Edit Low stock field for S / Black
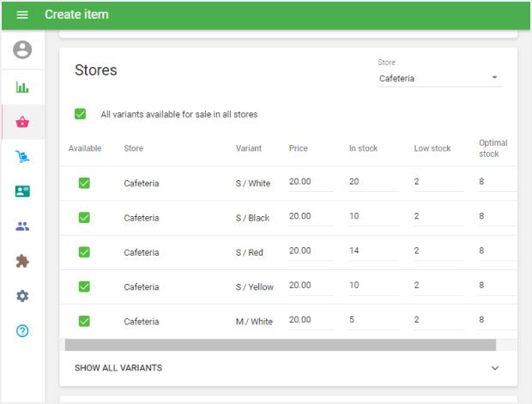 pos(439,216)
